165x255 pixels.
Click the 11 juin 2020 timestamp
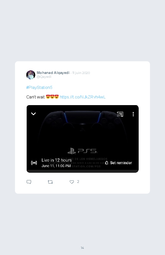point(81,73)
